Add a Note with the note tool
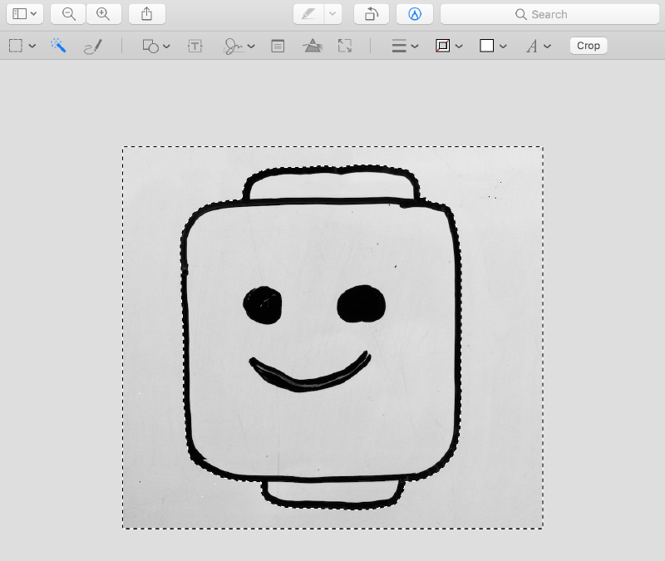The image size is (665, 561). coord(278,47)
